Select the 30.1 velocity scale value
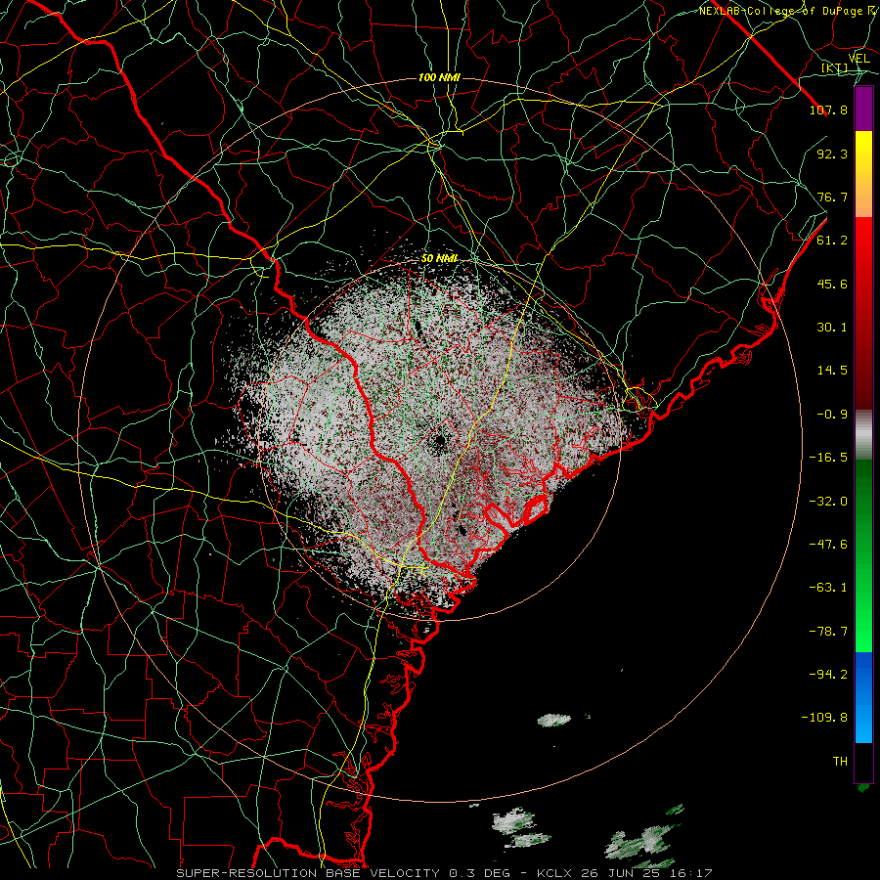 (x=832, y=328)
